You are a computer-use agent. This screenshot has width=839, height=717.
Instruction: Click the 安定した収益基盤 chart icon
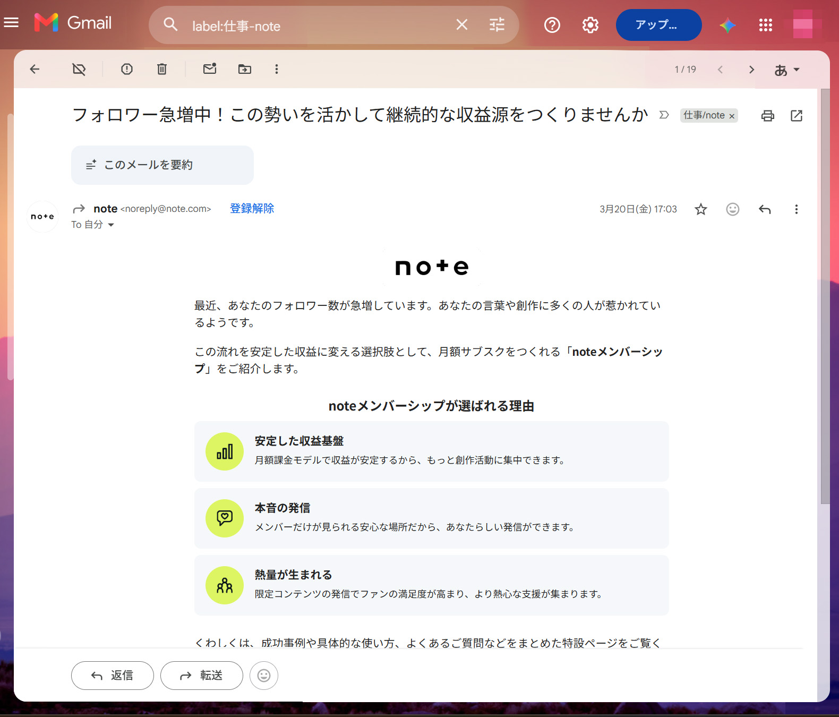pos(225,451)
